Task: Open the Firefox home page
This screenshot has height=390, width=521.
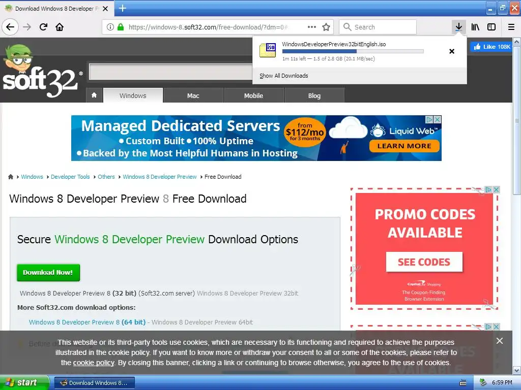Action: pyautogui.click(x=60, y=27)
